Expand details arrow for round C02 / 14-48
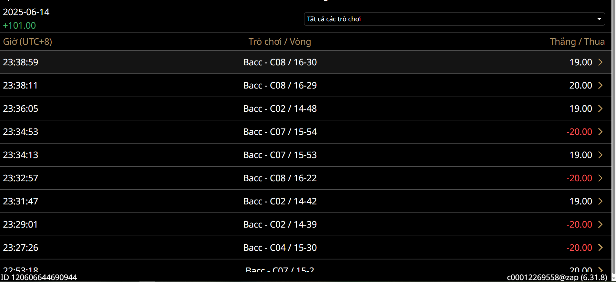The height and width of the screenshot is (282, 616). click(600, 108)
